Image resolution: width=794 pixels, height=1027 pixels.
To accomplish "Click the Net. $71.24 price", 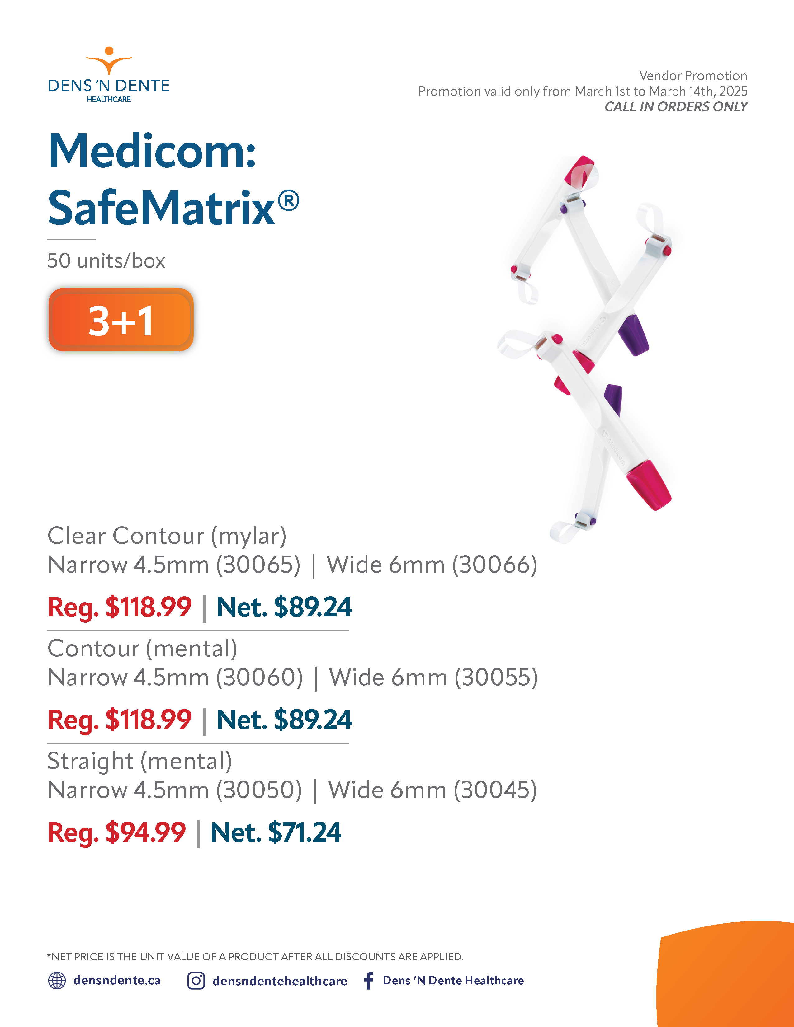I will [276, 832].
